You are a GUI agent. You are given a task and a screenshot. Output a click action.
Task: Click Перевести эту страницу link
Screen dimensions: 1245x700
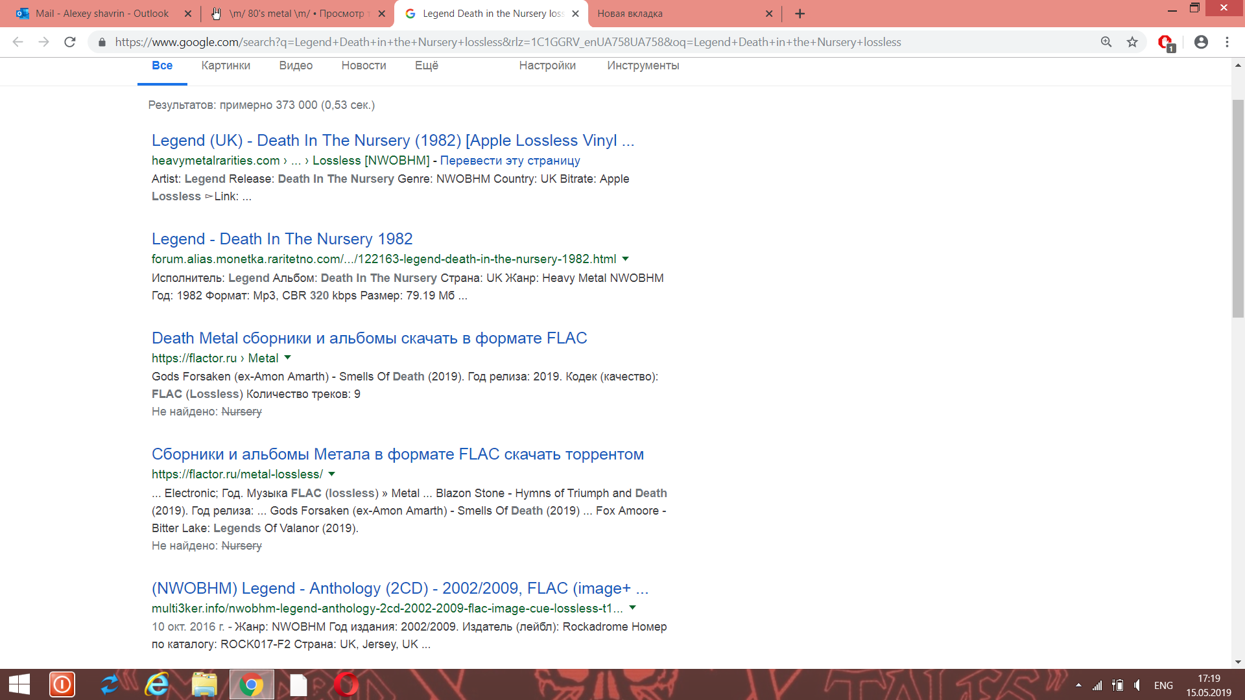[x=510, y=160]
